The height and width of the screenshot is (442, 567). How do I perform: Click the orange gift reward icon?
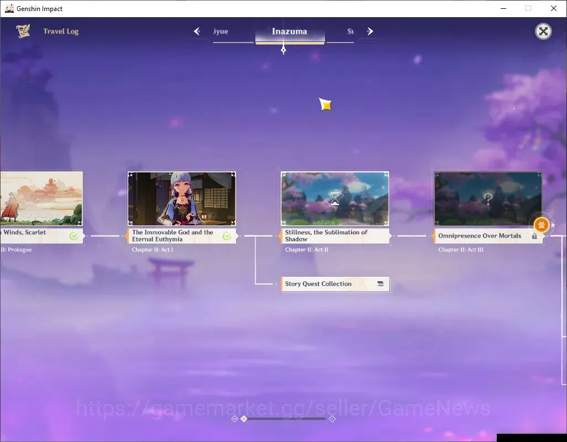point(541,225)
